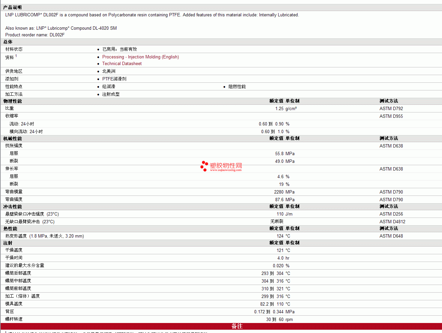This screenshot has width=442, height=333.
Task: Click the 伸长率 row label
Action: coord(12,169)
